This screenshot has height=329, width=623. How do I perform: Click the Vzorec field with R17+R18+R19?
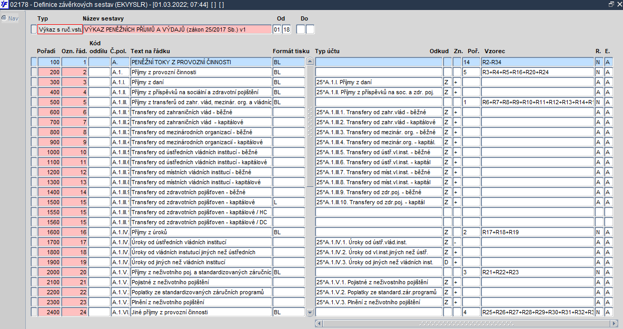(538, 232)
